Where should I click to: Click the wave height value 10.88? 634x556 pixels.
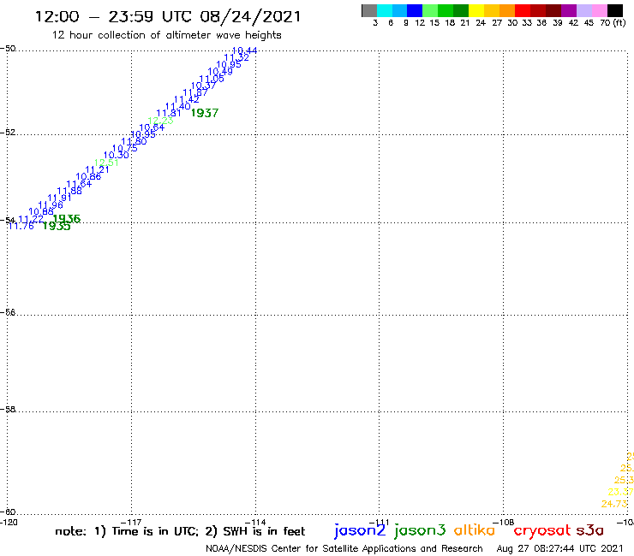click(x=41, y=212)
